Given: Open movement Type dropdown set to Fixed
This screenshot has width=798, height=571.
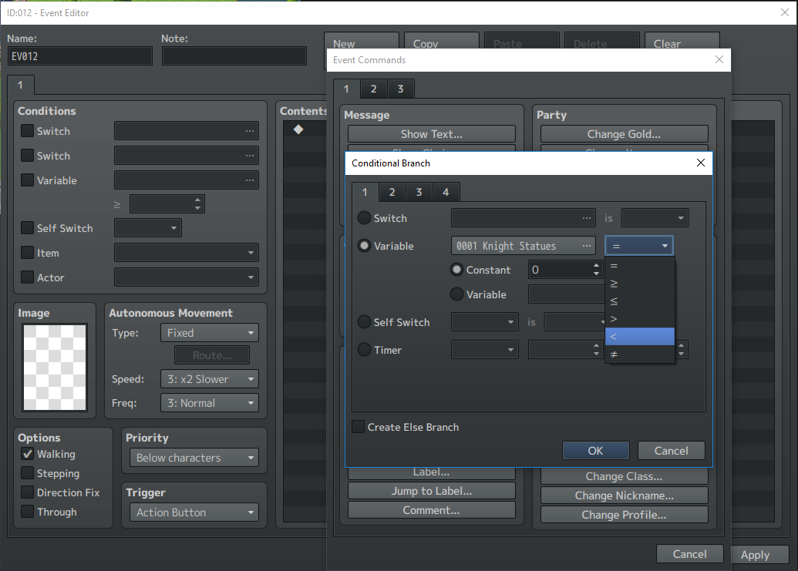Looking at the screenshot, I should pos(209,333).
